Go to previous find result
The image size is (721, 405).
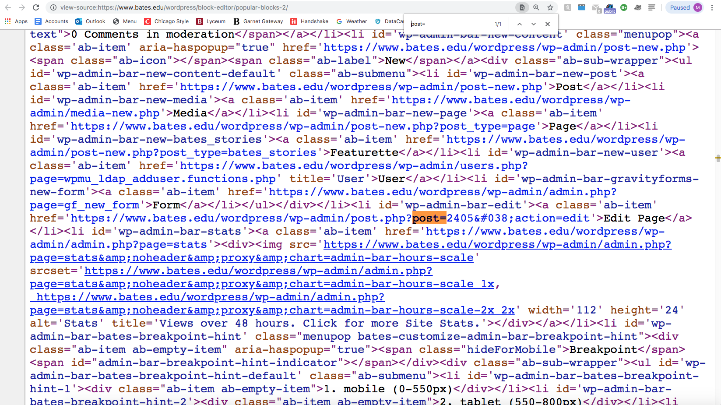click(x=520, y=24)
